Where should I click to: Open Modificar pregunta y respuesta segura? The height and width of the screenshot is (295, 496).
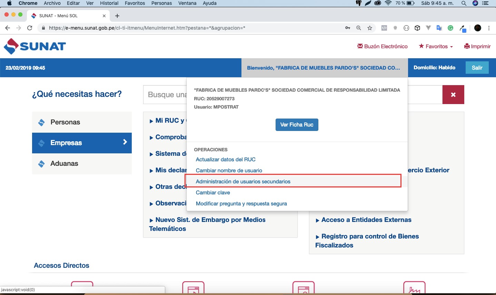coord(241,204)
